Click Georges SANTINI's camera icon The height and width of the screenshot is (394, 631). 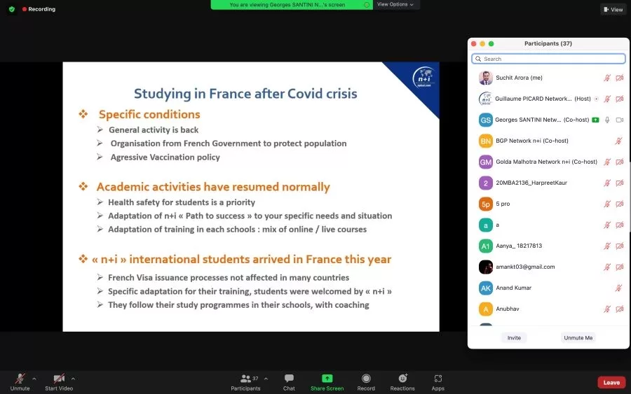coord(619,120)
